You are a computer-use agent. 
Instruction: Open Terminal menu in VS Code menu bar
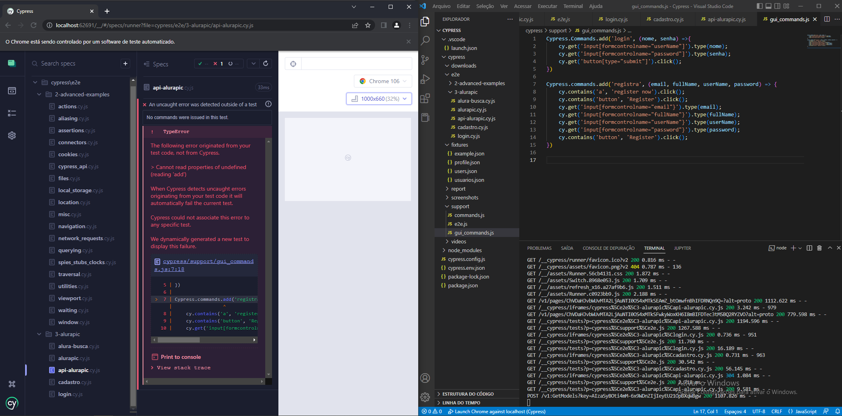tap(573, 6)
